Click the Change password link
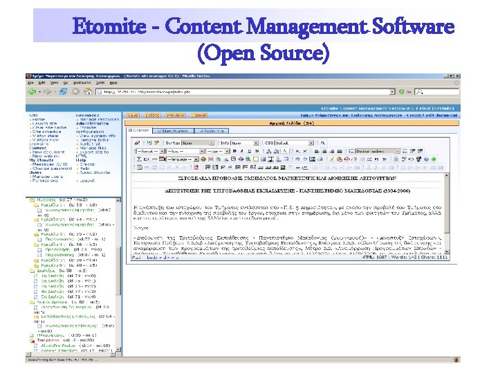Viewport: 498px width, 374px height. coord(52,168)
